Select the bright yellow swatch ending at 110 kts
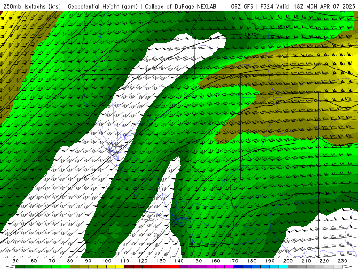The height and width of the screenshot is (269, 358). [x=120, y=267]
